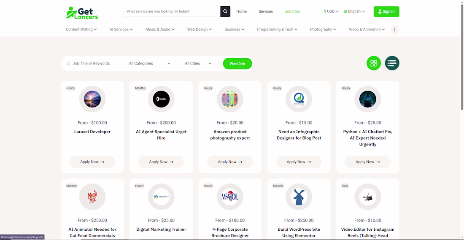464x240 pixels.
Task: Switch to list view layout
Action: (x=392, y=63)
